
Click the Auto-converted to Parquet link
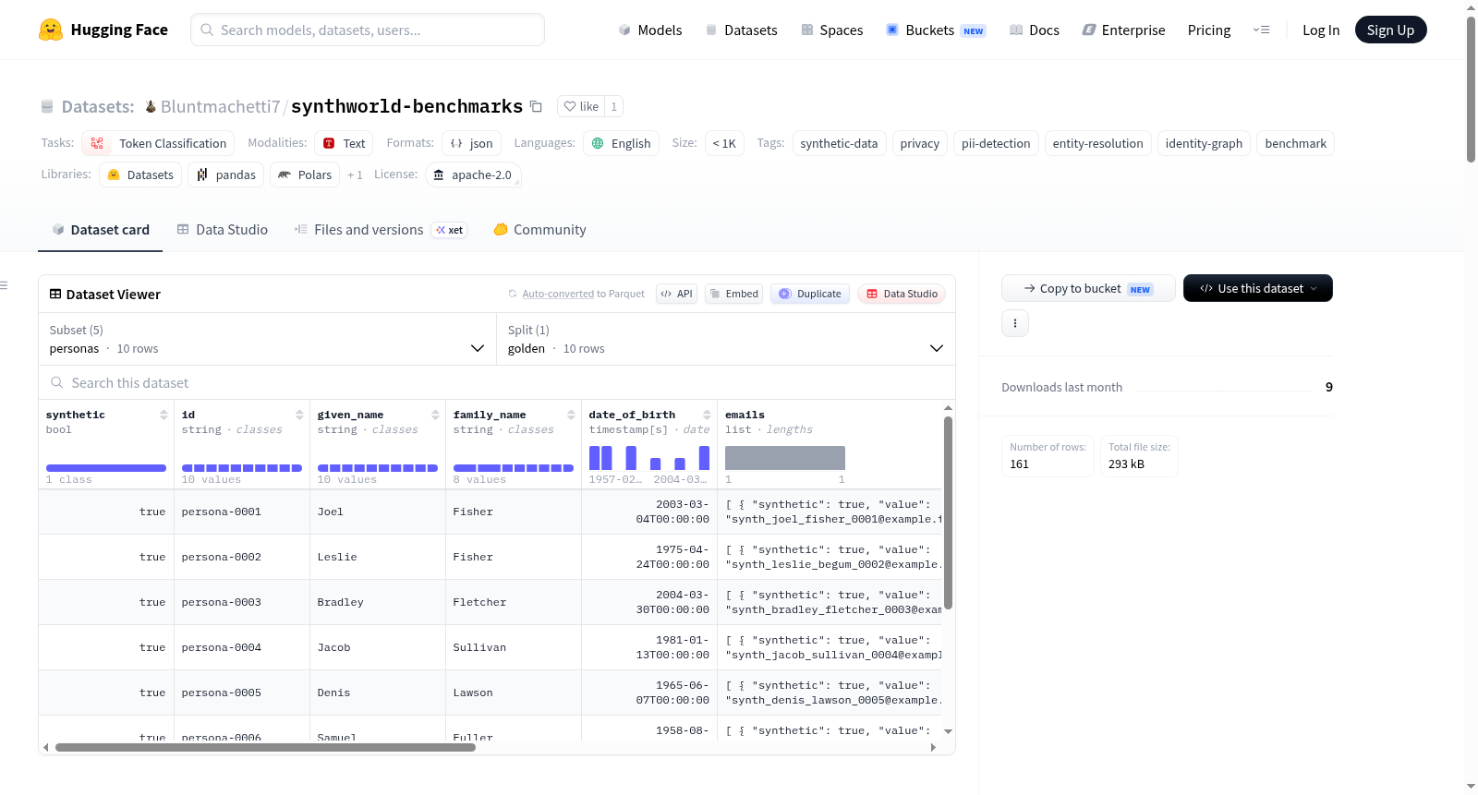[x=558, y=294]
